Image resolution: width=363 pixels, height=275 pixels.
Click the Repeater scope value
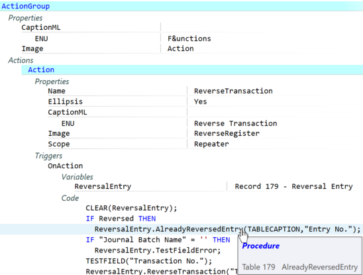pos(211,144)
